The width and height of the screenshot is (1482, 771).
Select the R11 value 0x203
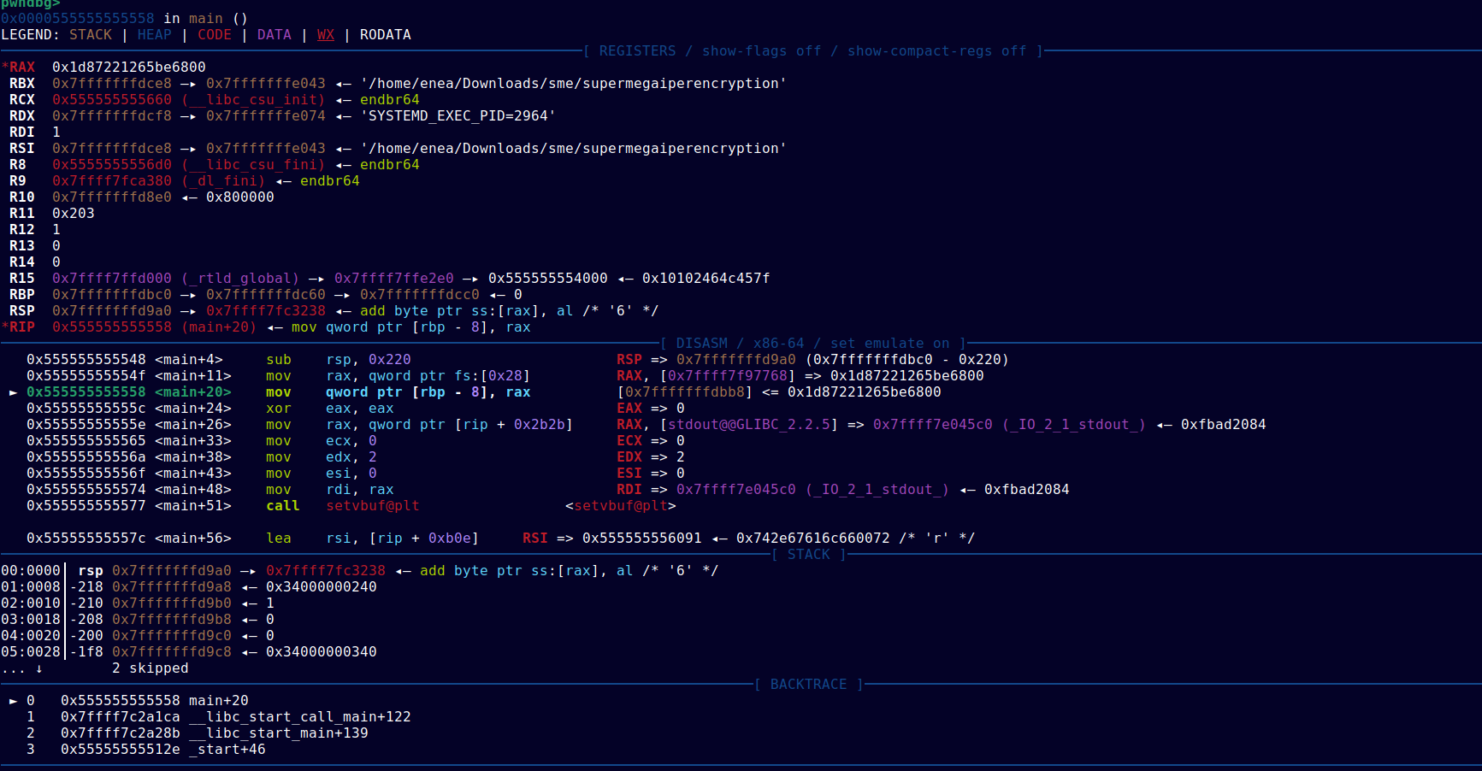pos(74,213)
